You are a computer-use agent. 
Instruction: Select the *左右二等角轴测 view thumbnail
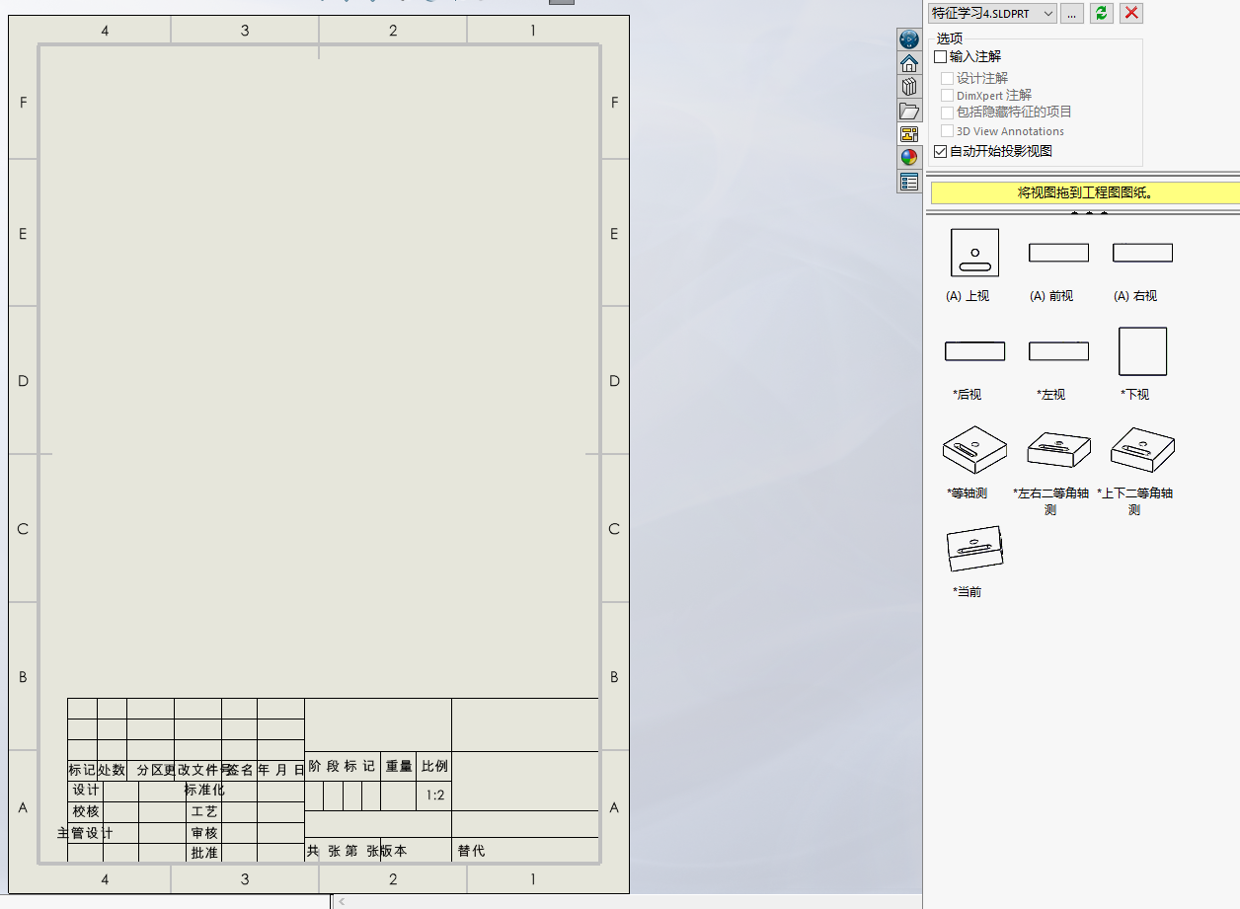(1058, 450)
